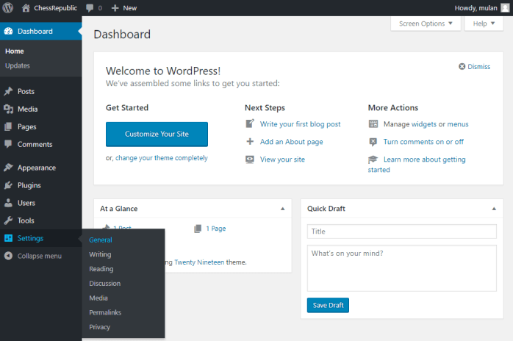Click the Dismiss link text
This screenshot has height=341, width=513.
point(478,66)
